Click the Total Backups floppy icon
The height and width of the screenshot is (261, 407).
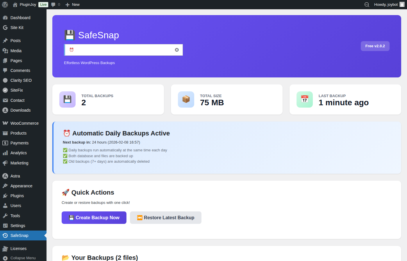[67, 99]
